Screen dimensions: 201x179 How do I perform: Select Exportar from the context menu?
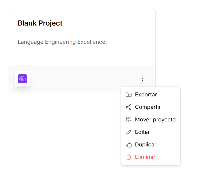tap(146, 95)
